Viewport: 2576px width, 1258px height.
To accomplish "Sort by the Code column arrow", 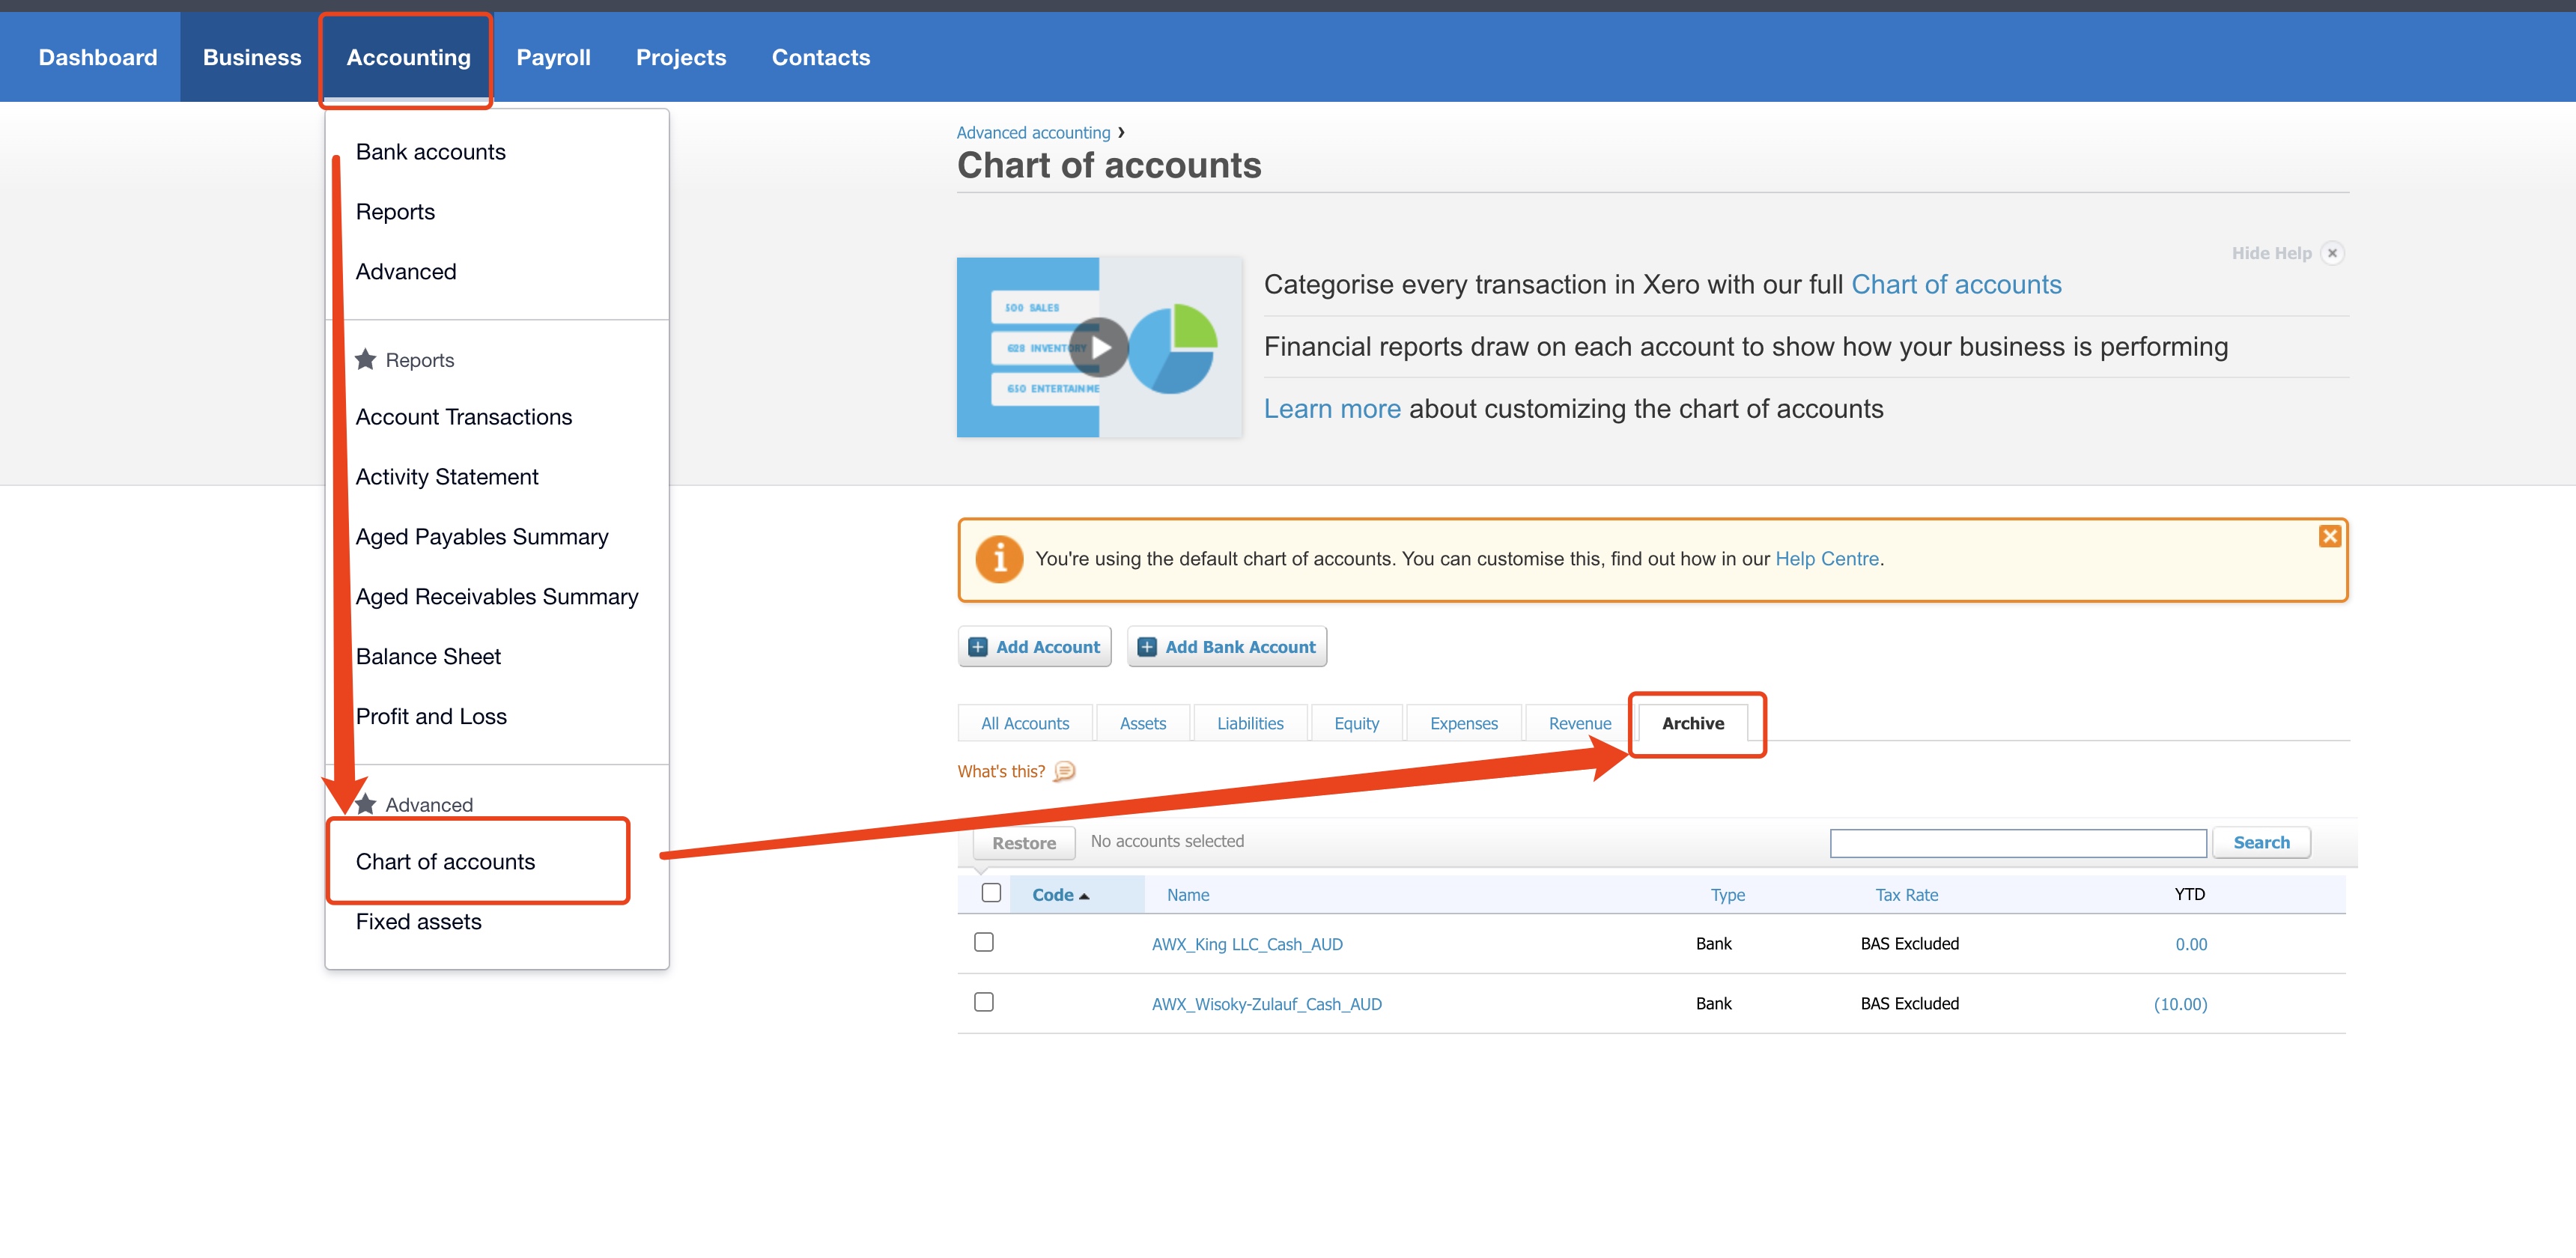I will click(1083, 896).
